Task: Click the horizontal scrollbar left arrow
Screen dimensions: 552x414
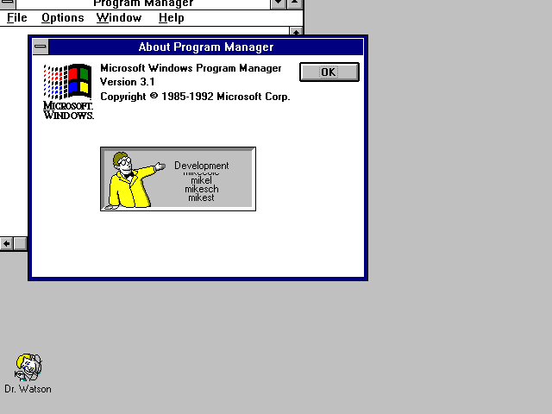Action: click(x=7, y=244)
